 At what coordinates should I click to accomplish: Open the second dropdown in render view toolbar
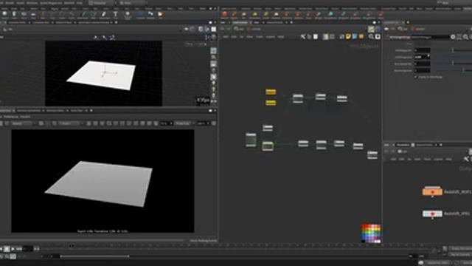[x=71, y=123]
